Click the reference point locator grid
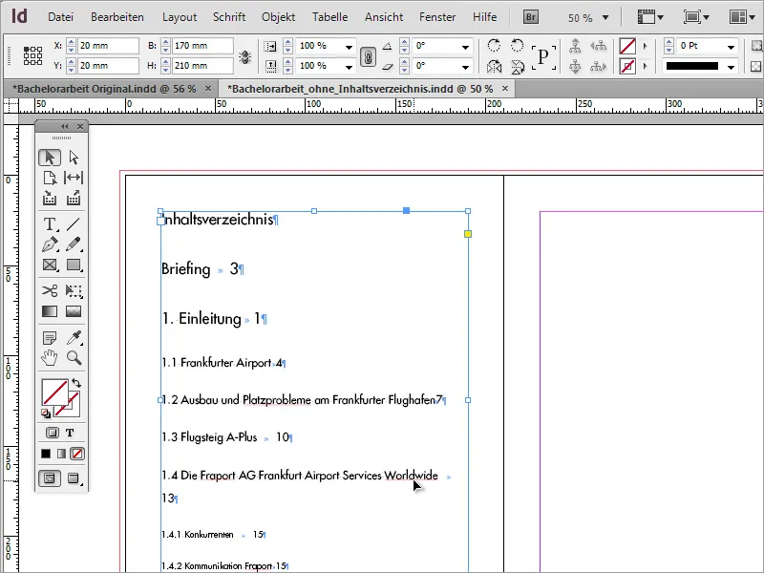The image size is (764, 573). [x=33, y=56]
